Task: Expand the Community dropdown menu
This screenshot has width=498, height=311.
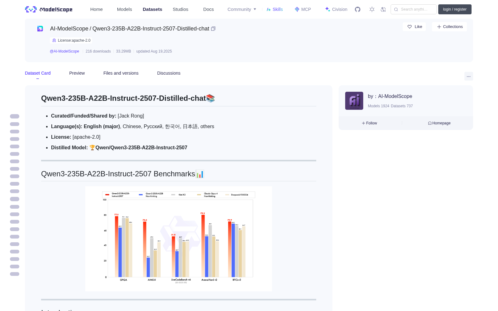Action: click(242, 9)
